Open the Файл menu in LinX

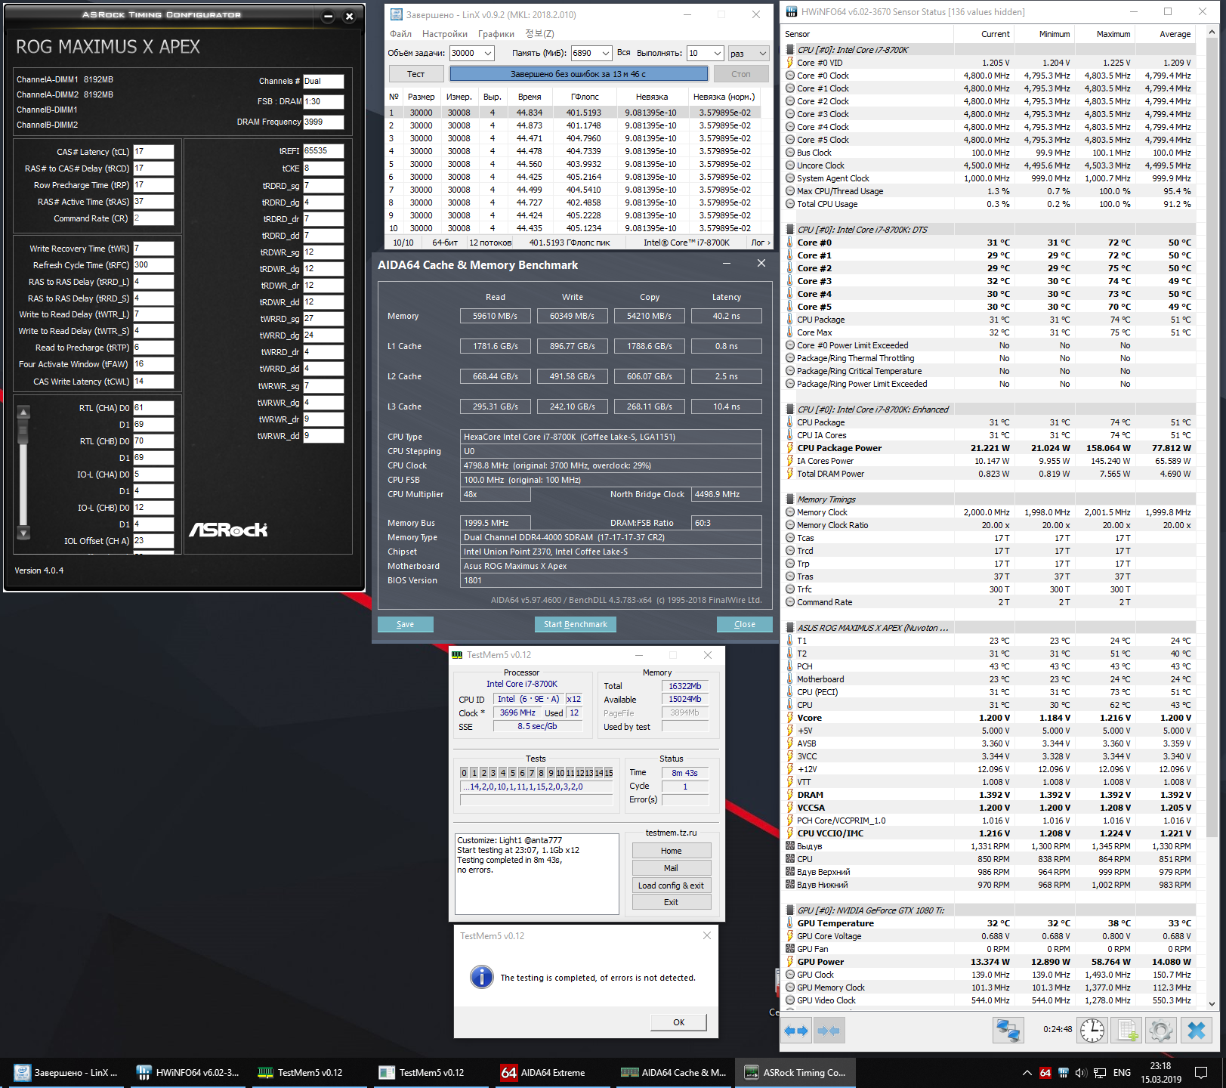pos(401,34)
